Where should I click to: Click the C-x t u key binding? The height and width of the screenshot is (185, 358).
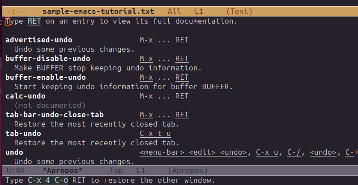click(155, 133)
